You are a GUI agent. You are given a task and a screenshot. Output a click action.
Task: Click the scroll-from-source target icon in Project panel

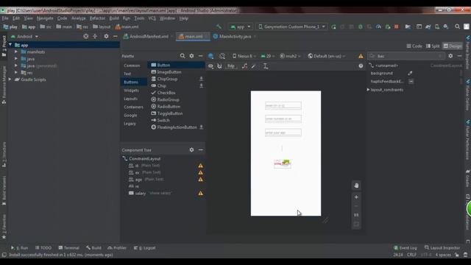tap(86, 36)
